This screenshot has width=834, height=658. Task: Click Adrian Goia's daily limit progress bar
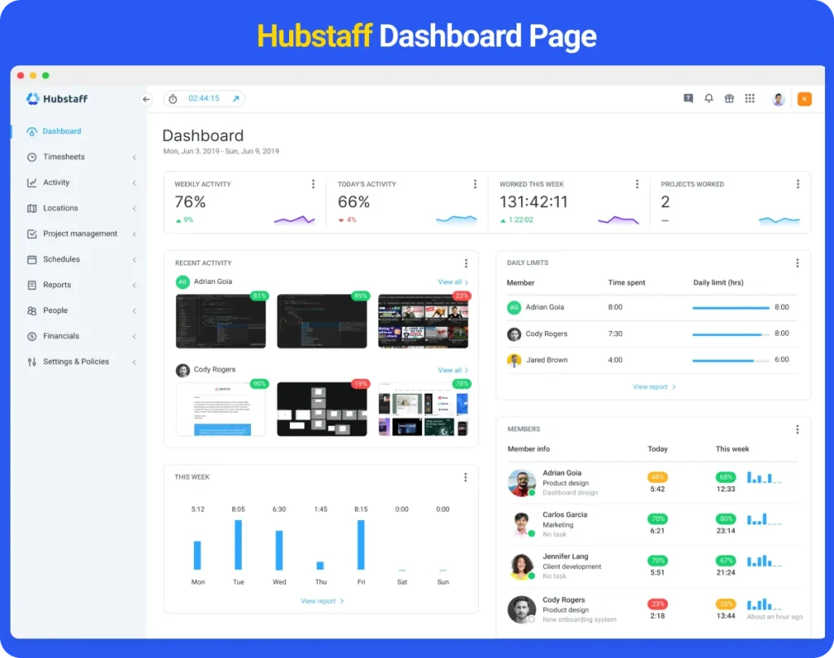pos(731,307)
